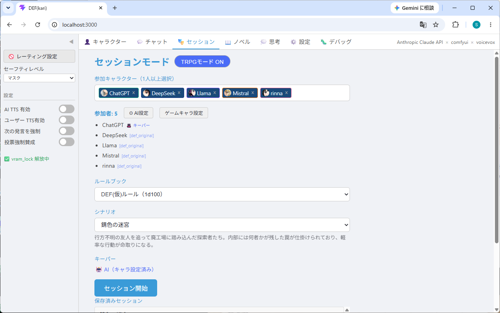Image resolution: width=500 pixels, height=313 pixels.
Task: Open the 思考 tab
Action: pos(270,42)
